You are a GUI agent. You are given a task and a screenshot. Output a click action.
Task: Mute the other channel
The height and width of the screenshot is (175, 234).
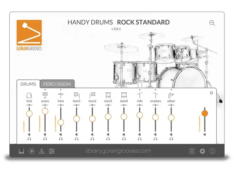(x=171, y=135)
